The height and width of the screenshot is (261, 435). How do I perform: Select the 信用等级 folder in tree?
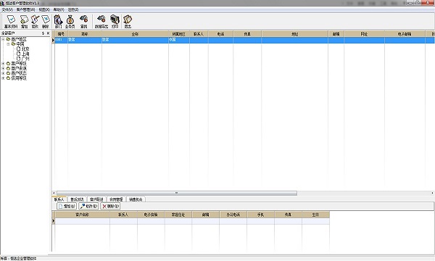[x=19, y=78]
